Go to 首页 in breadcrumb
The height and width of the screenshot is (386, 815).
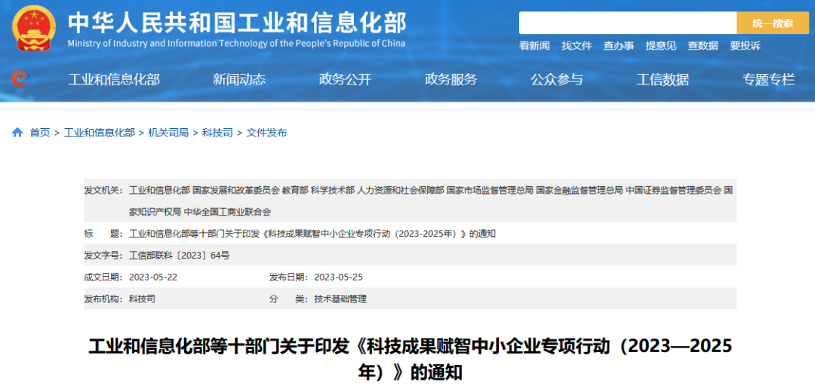pyautogui.click(x=39, y=133)
